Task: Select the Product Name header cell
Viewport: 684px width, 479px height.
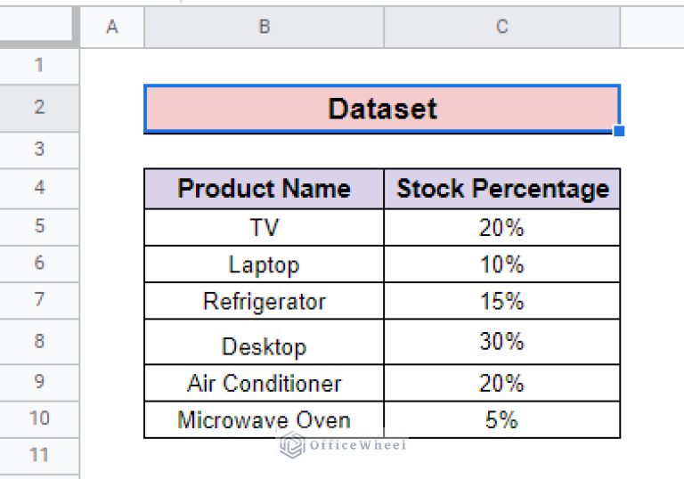Action: point(265,189)
